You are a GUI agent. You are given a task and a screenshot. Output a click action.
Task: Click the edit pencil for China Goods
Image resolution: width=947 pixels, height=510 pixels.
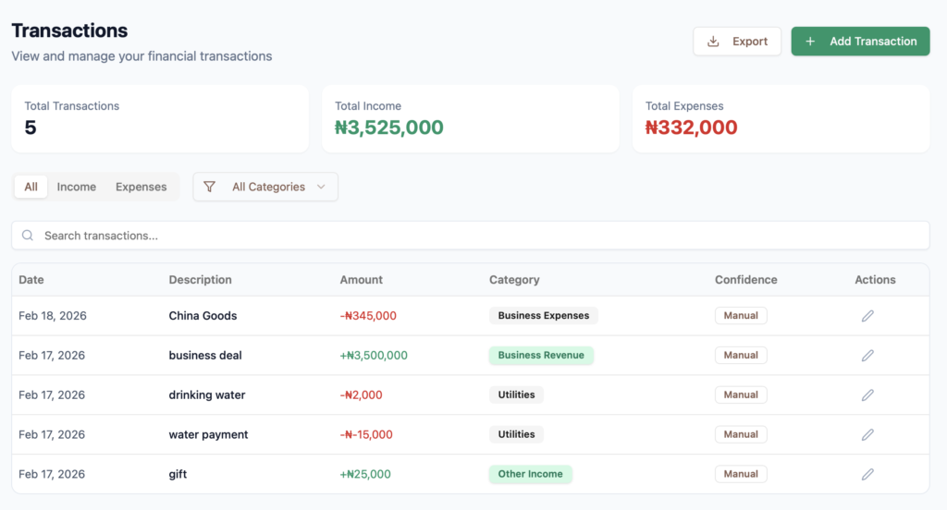pyautogui.click(x=867, y=316)
